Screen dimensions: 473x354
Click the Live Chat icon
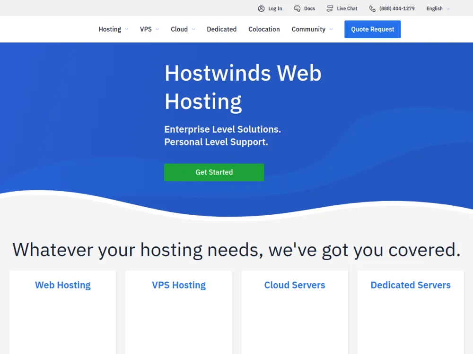click(330, 8)
